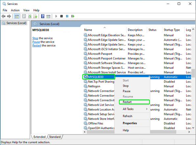The image size is (196, 145).
Task: Switch to the Extended tab
Action: [39, 137]
